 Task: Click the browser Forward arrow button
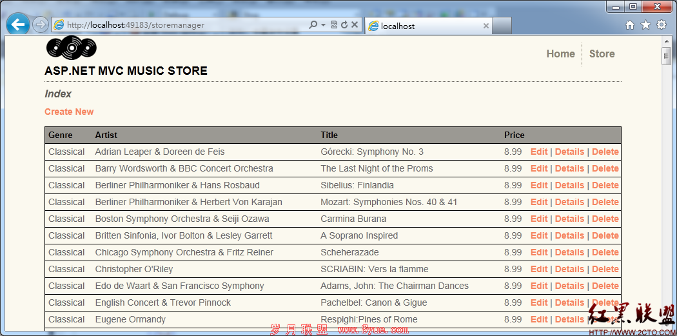pyautogui.click(x=40, y=25)
